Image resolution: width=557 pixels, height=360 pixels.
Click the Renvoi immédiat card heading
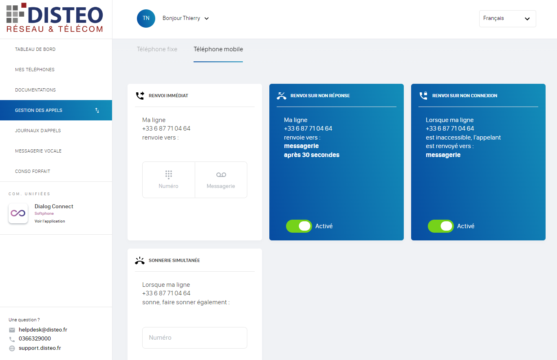(168, 96)
